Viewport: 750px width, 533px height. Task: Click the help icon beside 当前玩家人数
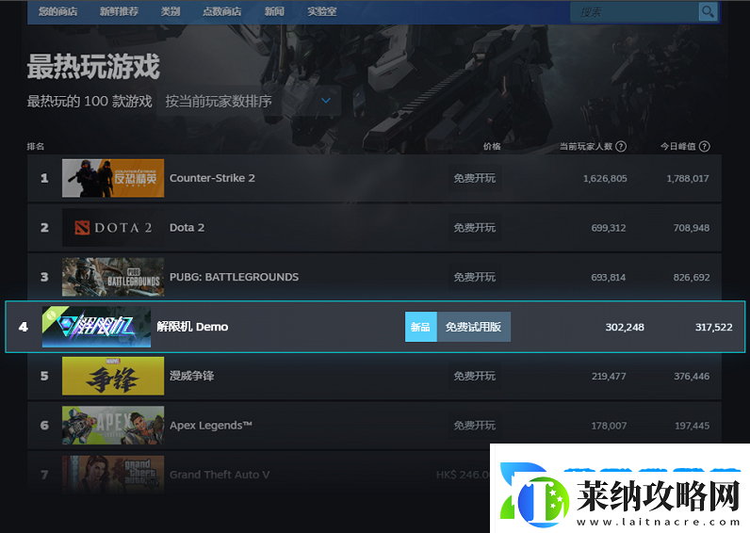tap(620, 146)
